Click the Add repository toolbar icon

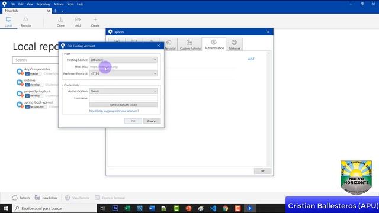[78, 22]
